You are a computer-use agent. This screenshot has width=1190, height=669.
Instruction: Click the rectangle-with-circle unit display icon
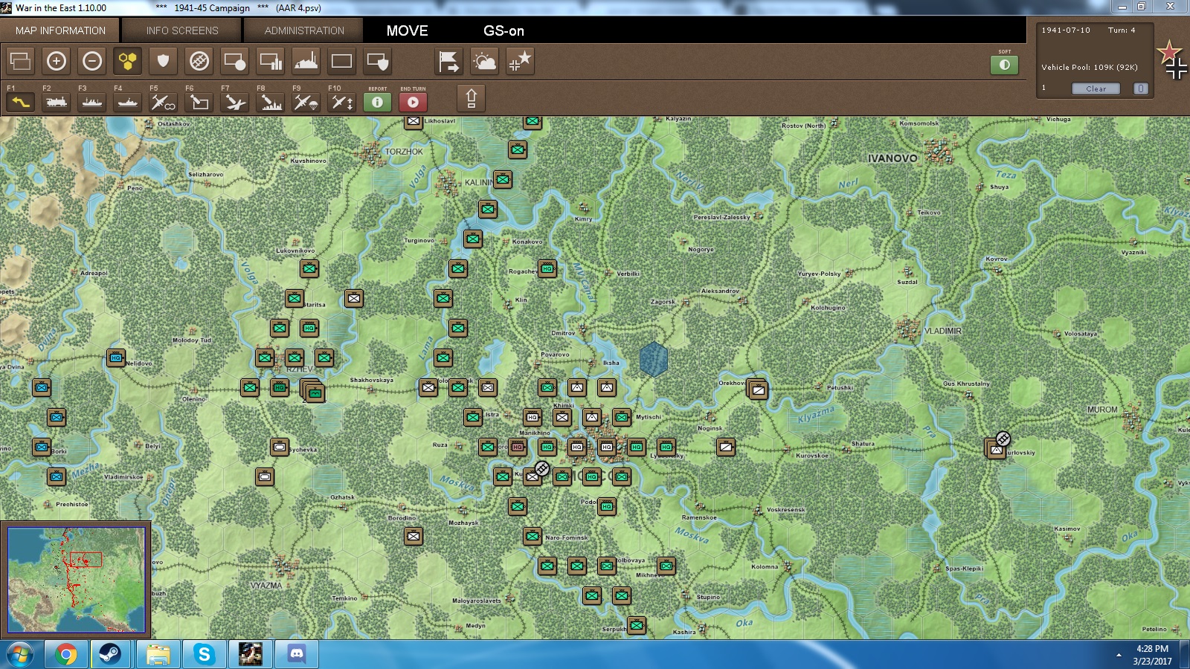point(235,61)
